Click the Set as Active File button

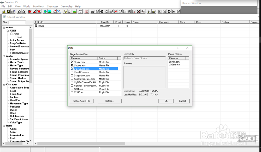[x=81, y=101]
